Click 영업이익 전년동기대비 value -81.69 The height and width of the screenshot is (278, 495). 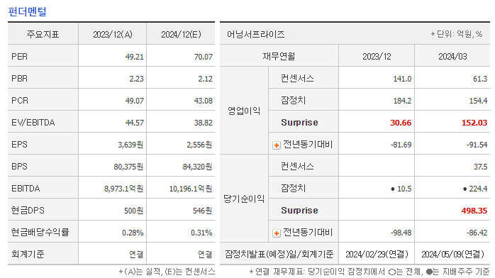click(x=401, y=145)
